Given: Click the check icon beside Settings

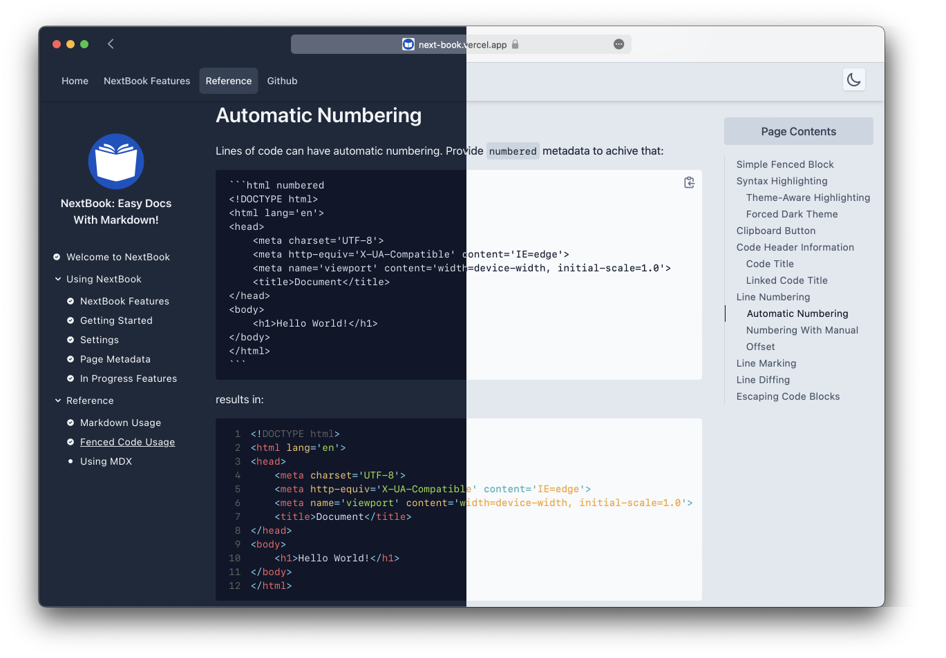Looking at the screenshot, I should (x=70, y=340).
